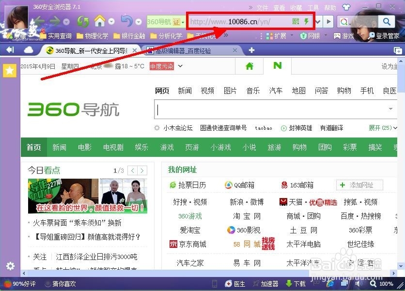This screenshot has width=405, height=291.
Task: Click the yellow star favorites sidebar icon
Action: (10, 70)
